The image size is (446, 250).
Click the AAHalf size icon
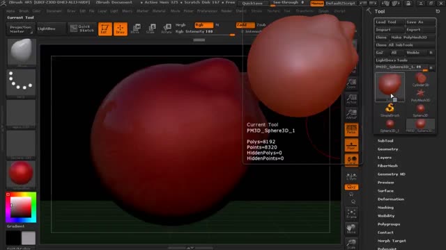coord(351,114)
